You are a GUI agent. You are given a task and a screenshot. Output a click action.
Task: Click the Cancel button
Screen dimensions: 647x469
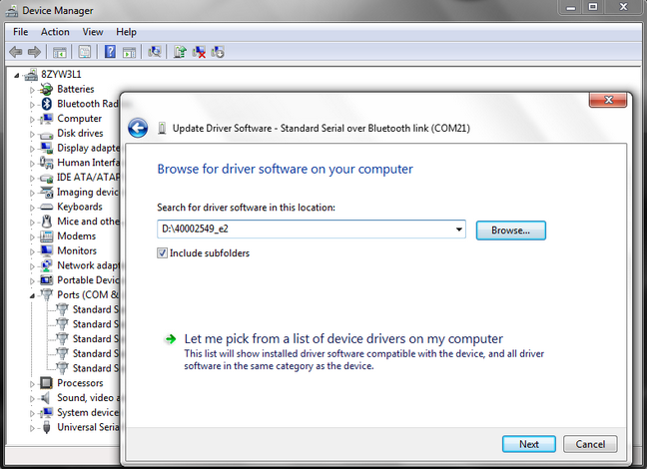590,444
